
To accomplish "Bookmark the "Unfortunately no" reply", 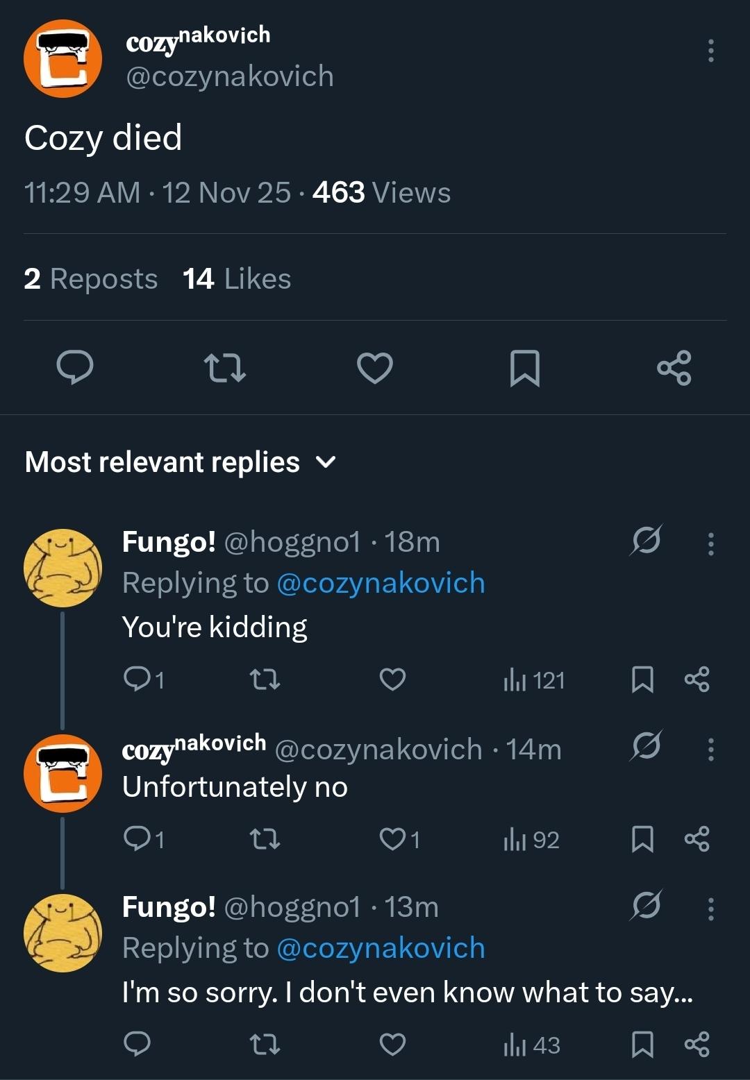I will (642, 839).
